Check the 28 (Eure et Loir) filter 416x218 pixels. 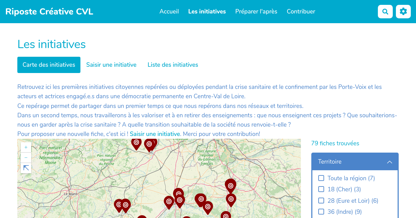click(x=321, y=201)
